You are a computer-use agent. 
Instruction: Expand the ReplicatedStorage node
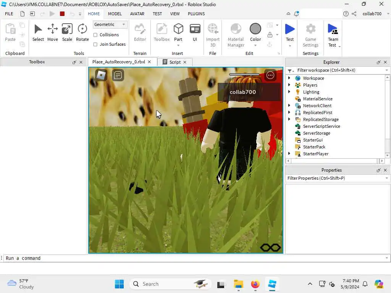289,119
